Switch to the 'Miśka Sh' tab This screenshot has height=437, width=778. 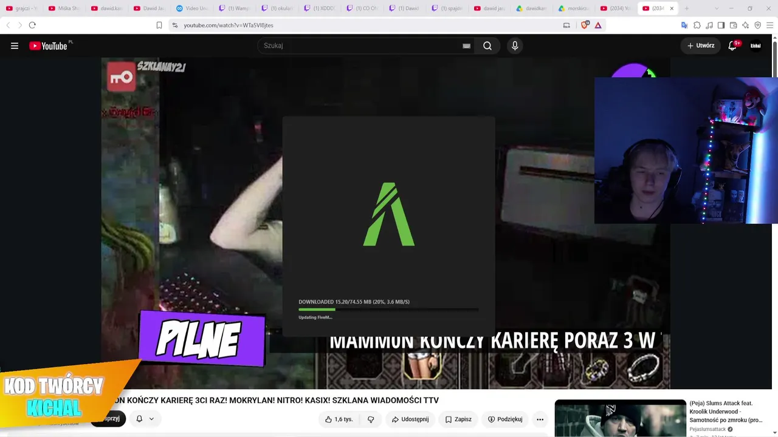[x=64, y=8]
